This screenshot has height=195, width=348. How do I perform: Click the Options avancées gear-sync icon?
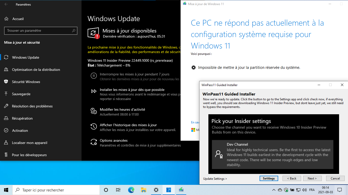pos(94,142)
